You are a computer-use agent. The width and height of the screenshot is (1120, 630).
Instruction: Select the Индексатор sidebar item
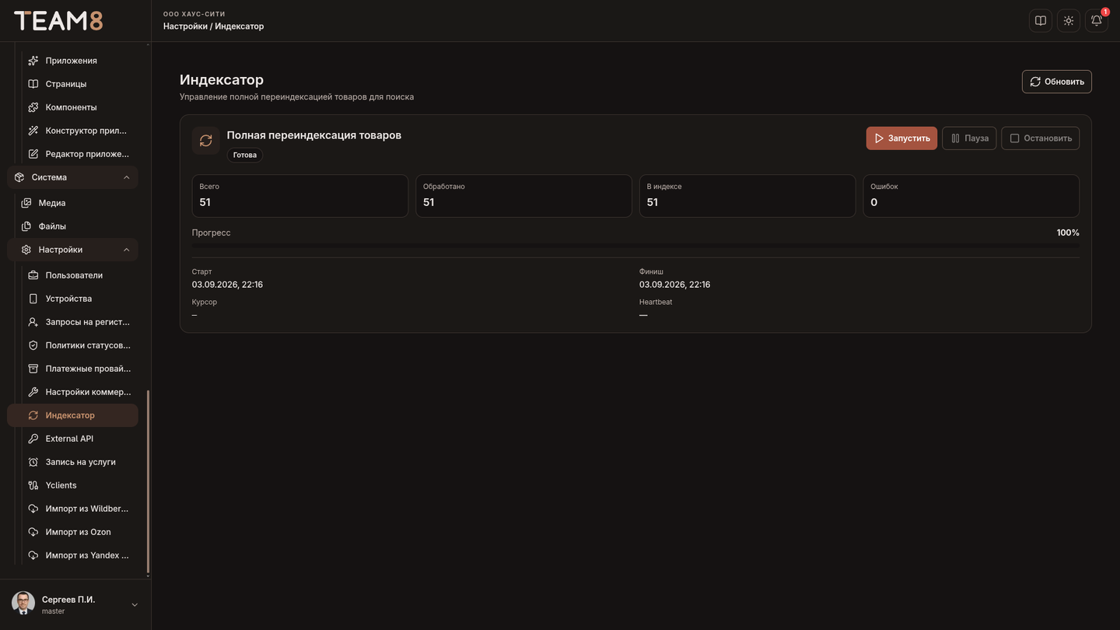tap(72, 415)
